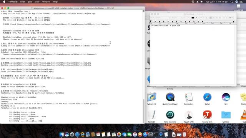Open Calendar from the Dock
Viewport: 246px width, 138px height.
click(x=98, y=135)
